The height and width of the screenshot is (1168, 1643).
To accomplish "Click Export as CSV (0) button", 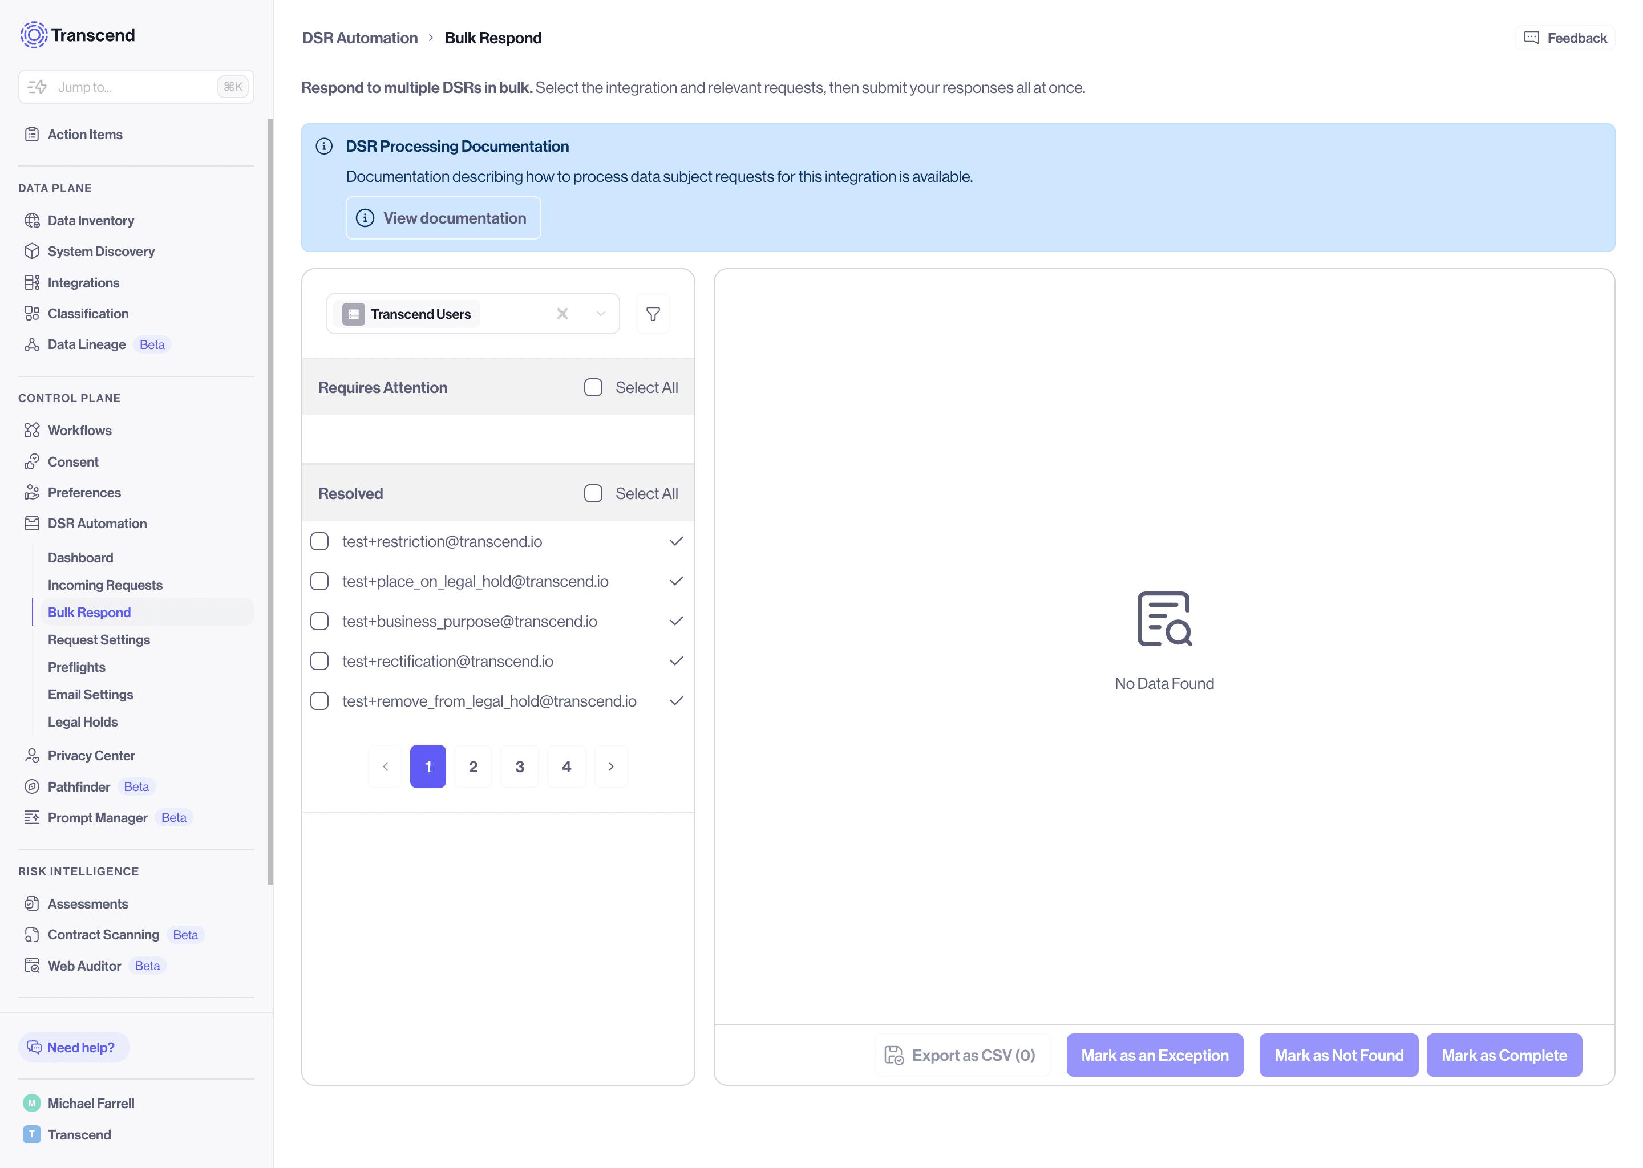I will point(962,1055).
